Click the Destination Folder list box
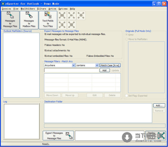The height and width of the screenshot is (147, 168). 98,113
